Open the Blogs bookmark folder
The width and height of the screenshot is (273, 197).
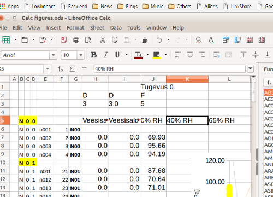128,7
